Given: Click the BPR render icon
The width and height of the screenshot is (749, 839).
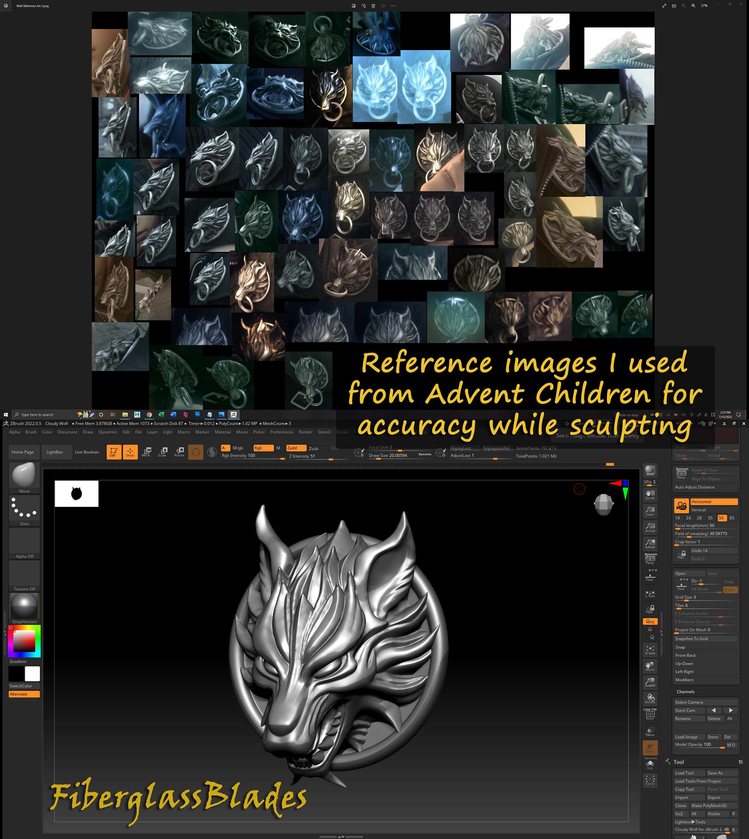Looking at the screenshot, I should pyautogui.click(x=650, y=470).
